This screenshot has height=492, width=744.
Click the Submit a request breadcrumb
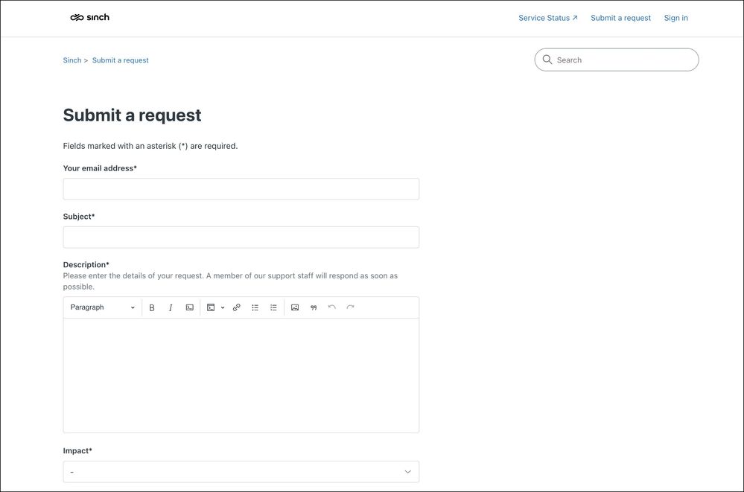click(120, 60)
